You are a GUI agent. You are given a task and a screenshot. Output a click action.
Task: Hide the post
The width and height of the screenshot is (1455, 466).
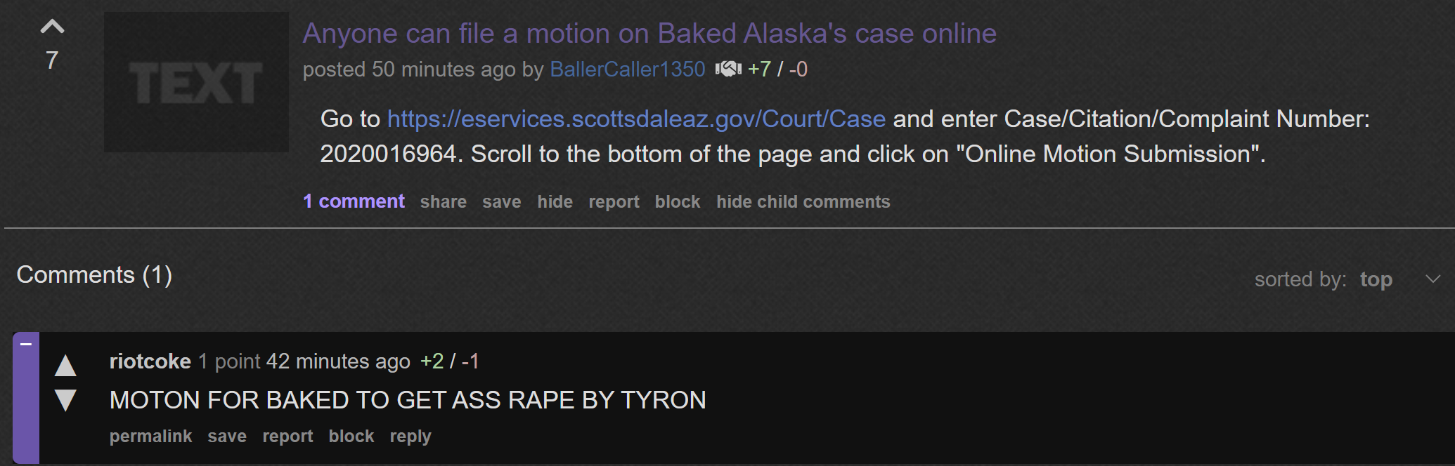(x=555, y=202)
